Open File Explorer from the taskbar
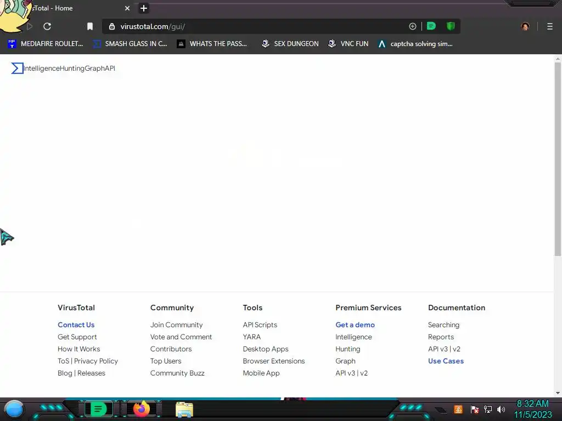 coord(184,409)
